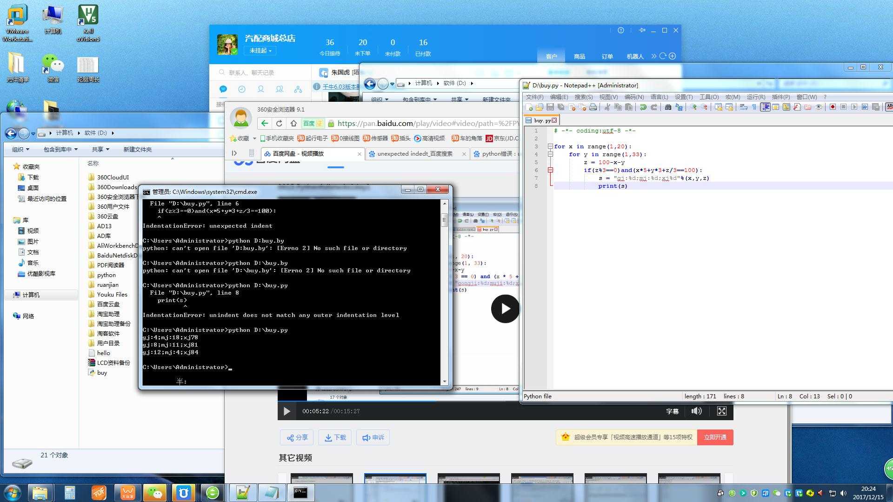Click large play button on video

tap(505, 309)
